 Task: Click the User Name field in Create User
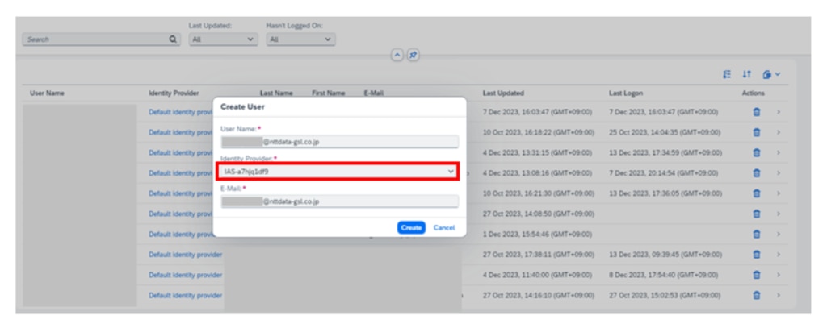[339, 142]
